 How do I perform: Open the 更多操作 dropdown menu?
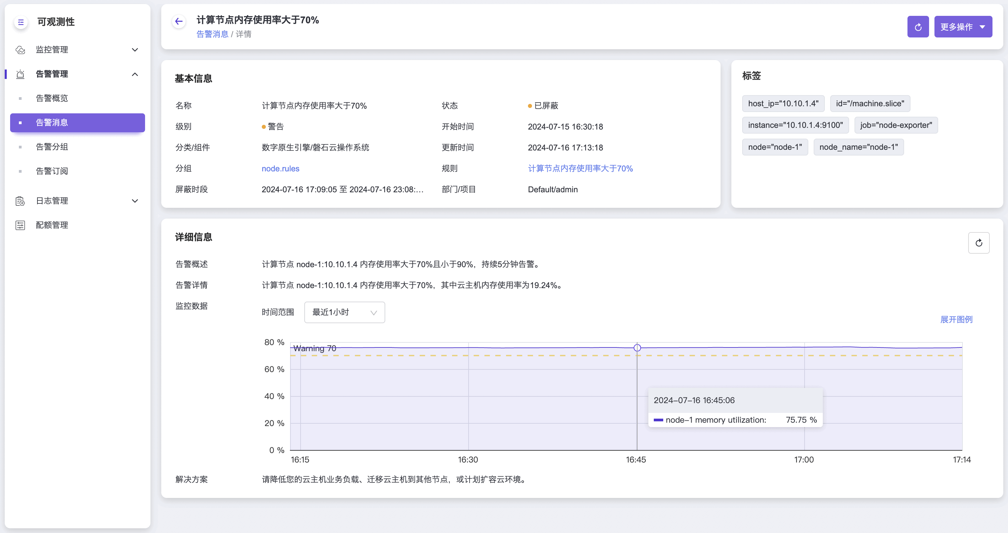[962, 27]
